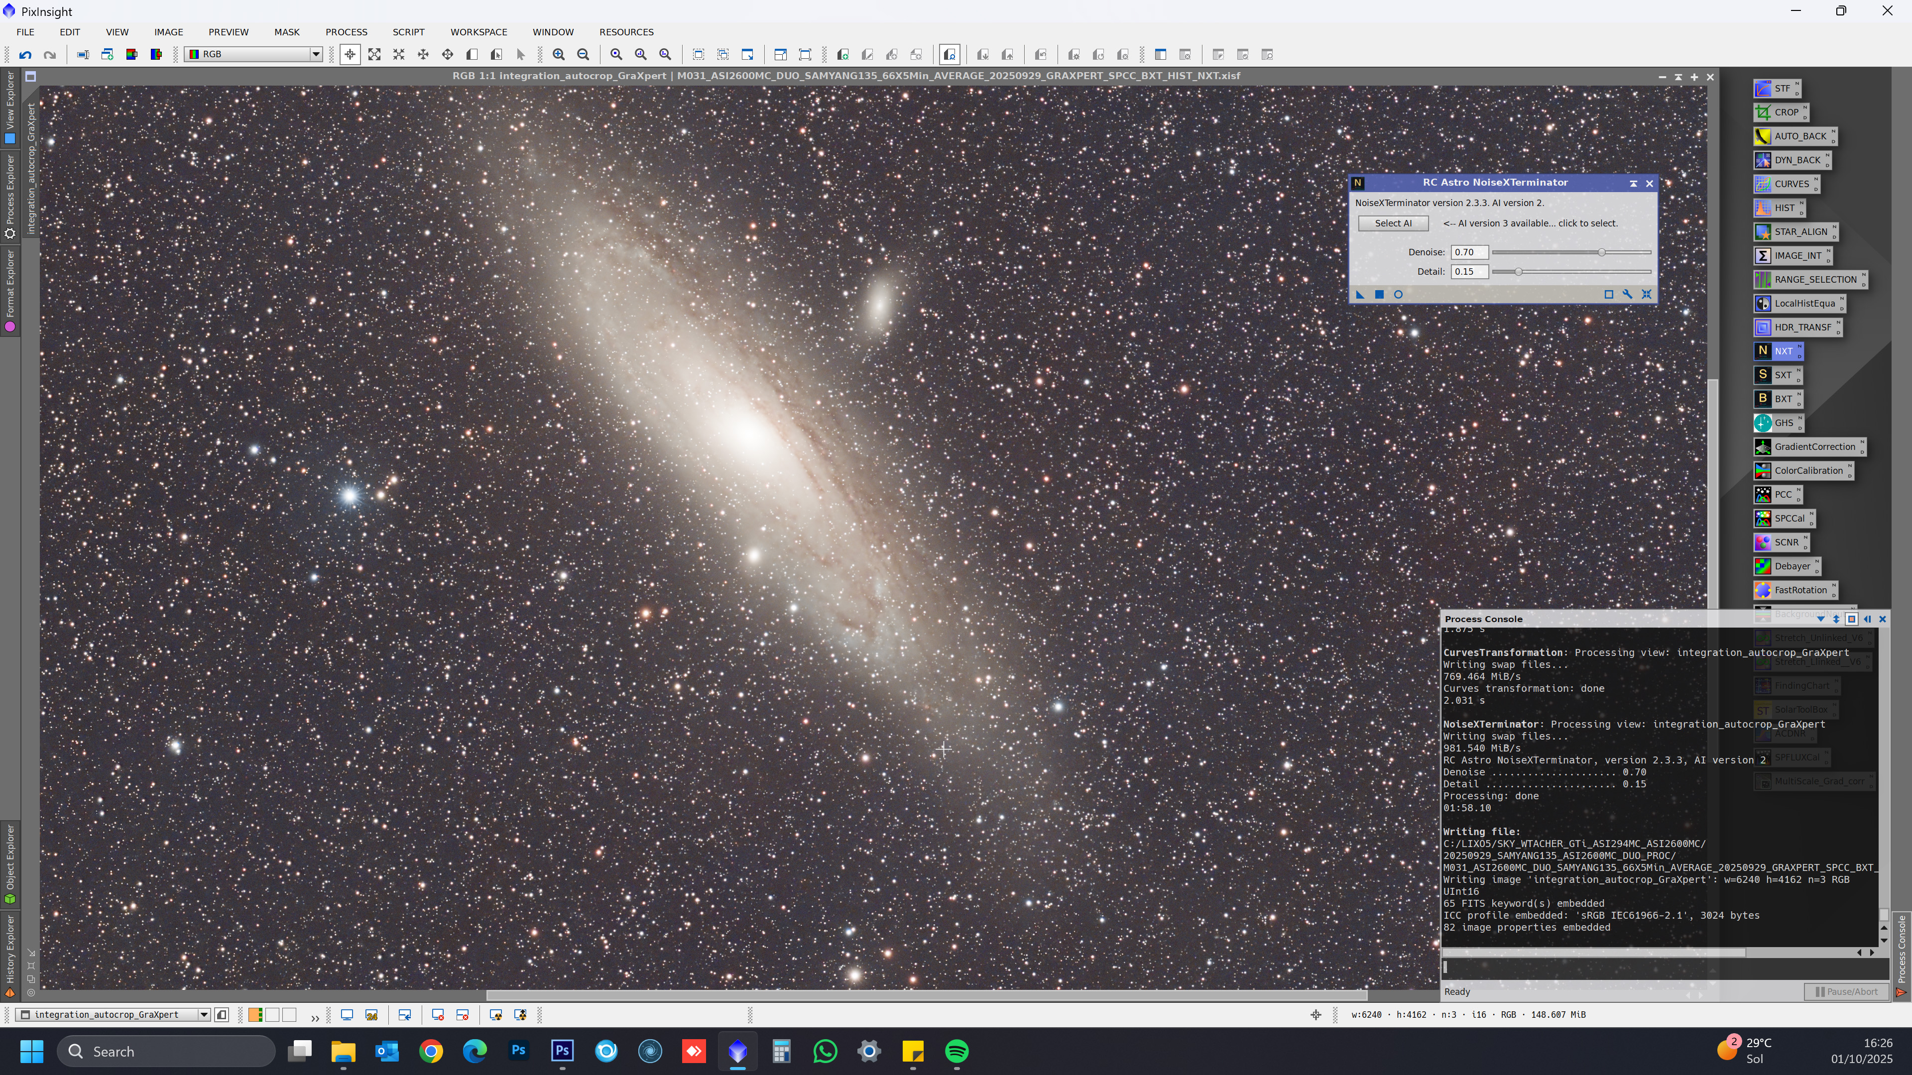Viewport: 1912px width, 1075px height.
Task: Click the NoiseXTerminator wrench preferences icon
Action: point(1627,295)
